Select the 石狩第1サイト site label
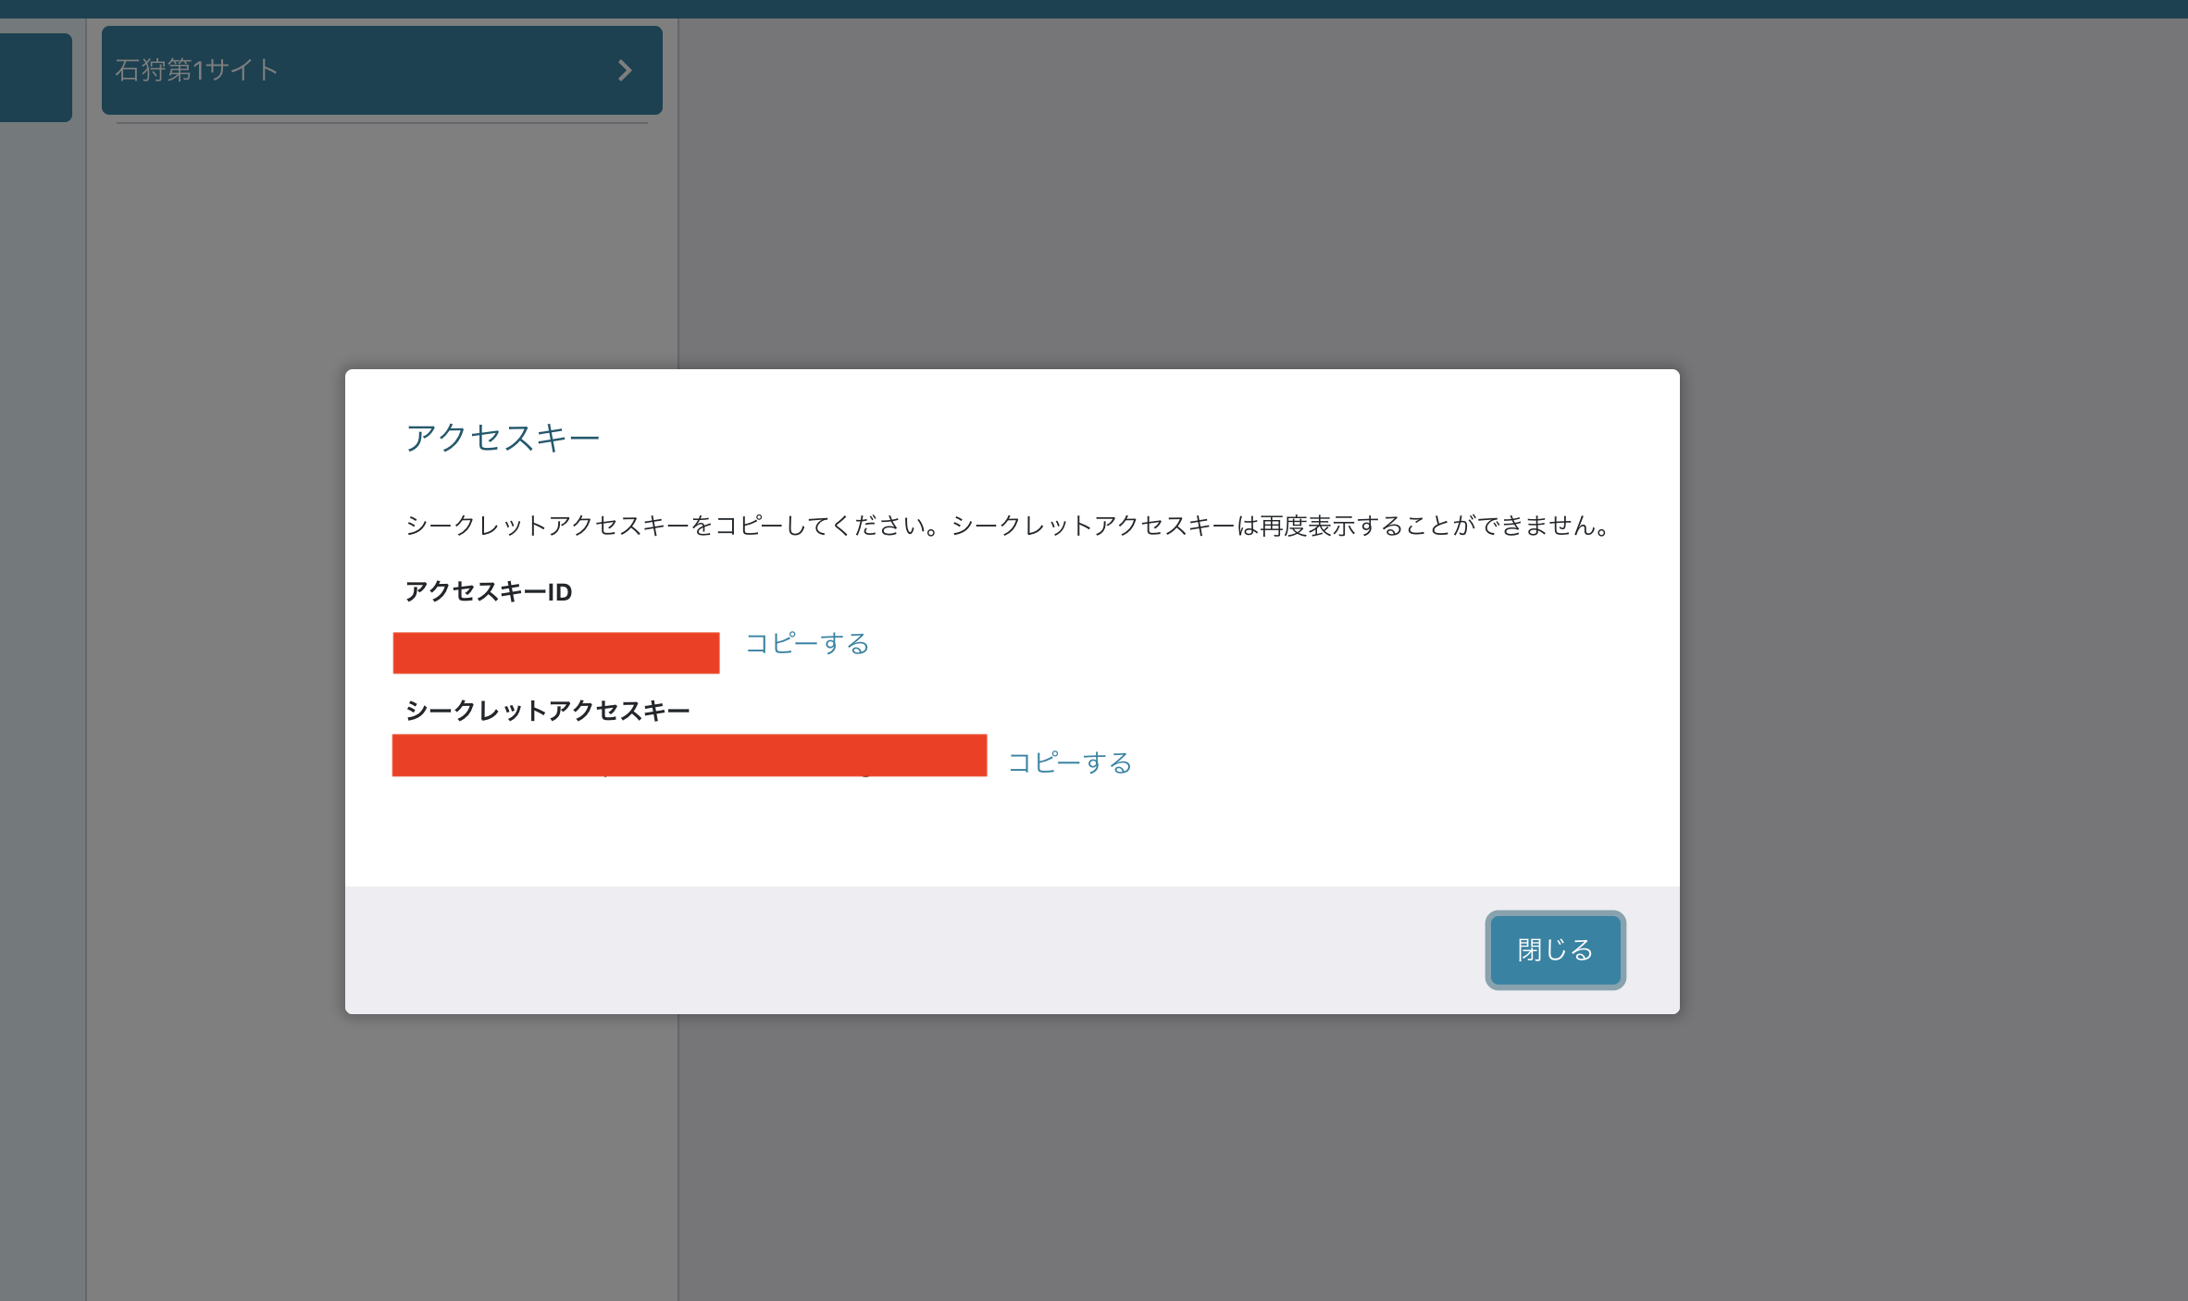Viewport: 2188px width, 1301px height. 196,70
